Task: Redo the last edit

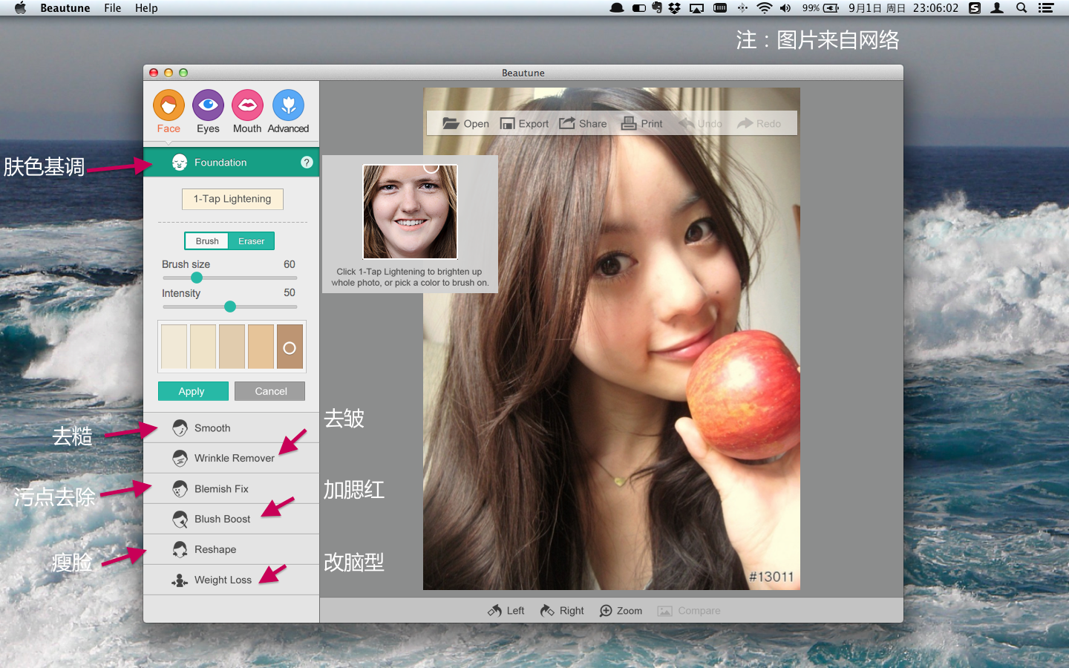Action: (x=759, y=123)
